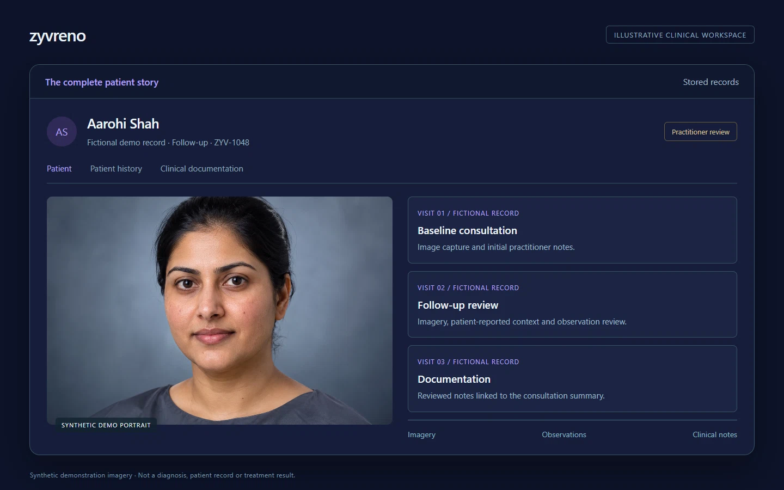Click the Aarohi Shah patient name
Screen dimensions: 784x490
[123, 124]
